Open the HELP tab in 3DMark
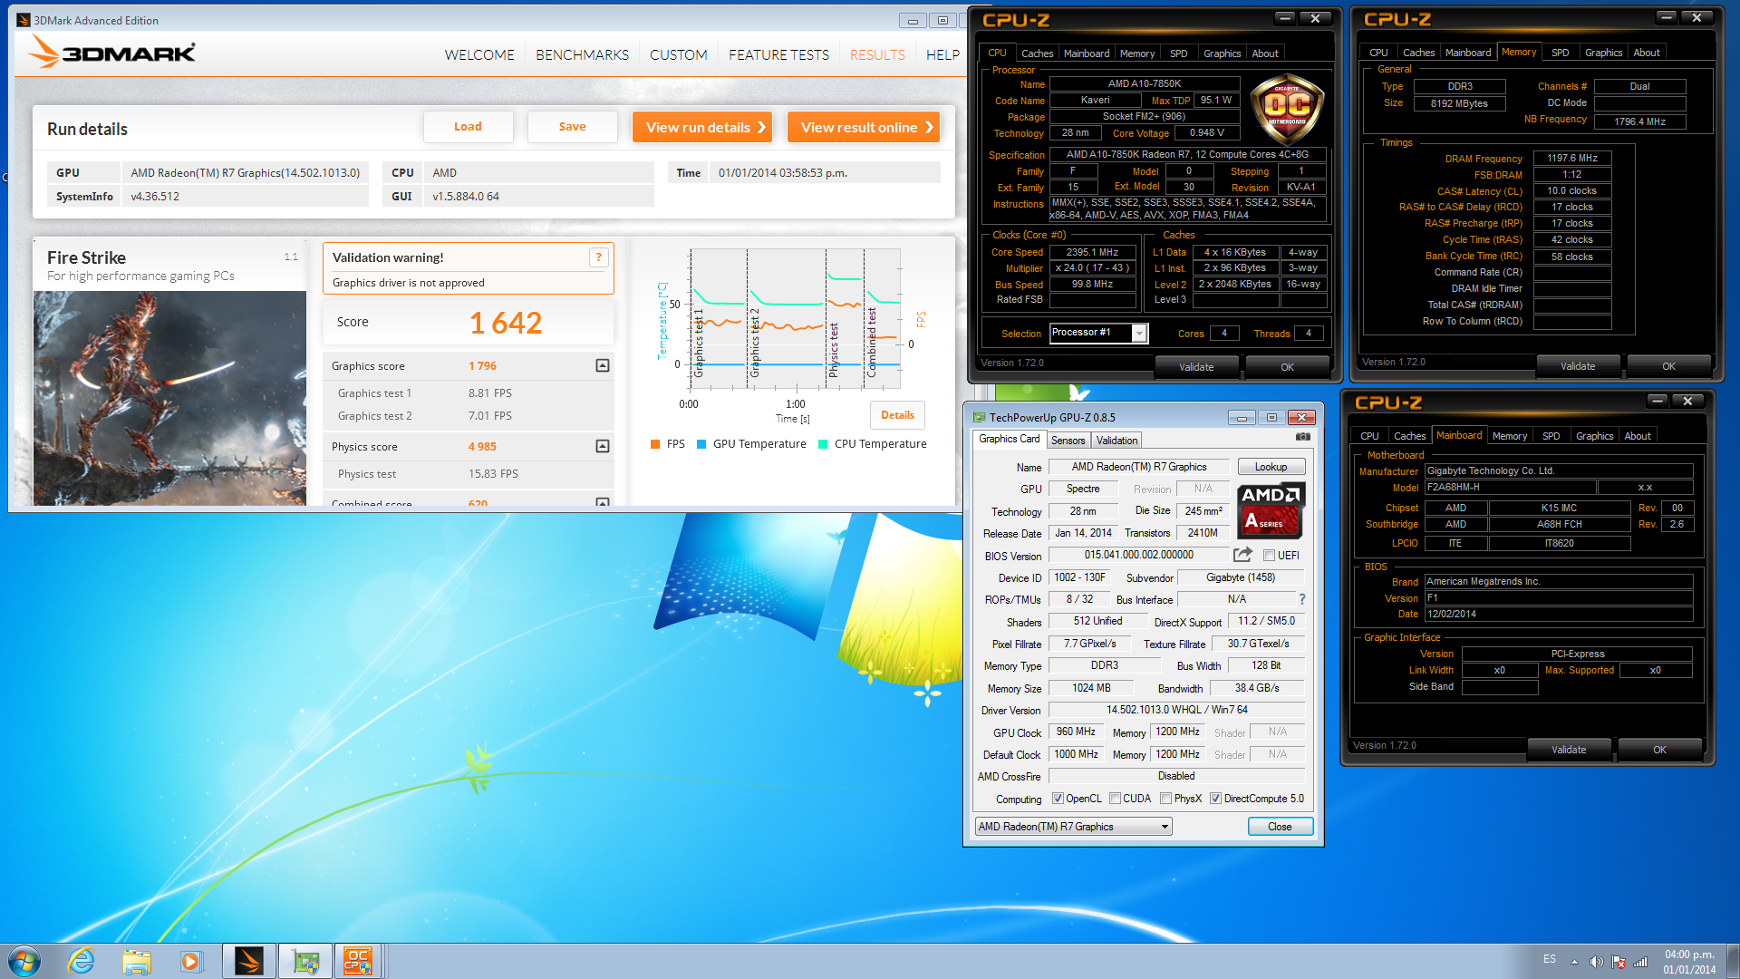The width and height of the screenshot is (1740, 979). point(942,55)
